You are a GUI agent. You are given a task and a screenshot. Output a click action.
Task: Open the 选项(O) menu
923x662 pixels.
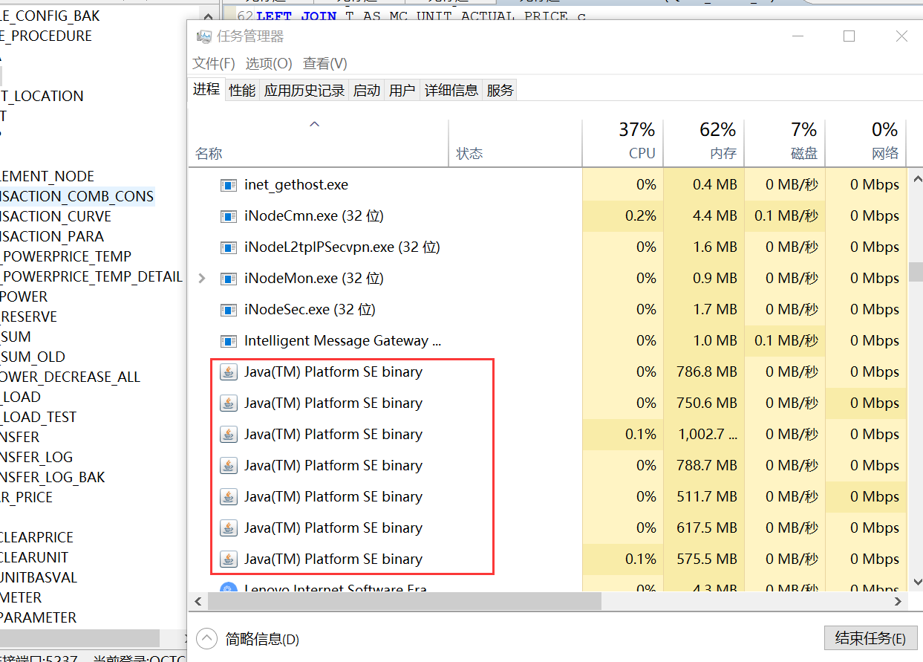click(x=269, y=64)
